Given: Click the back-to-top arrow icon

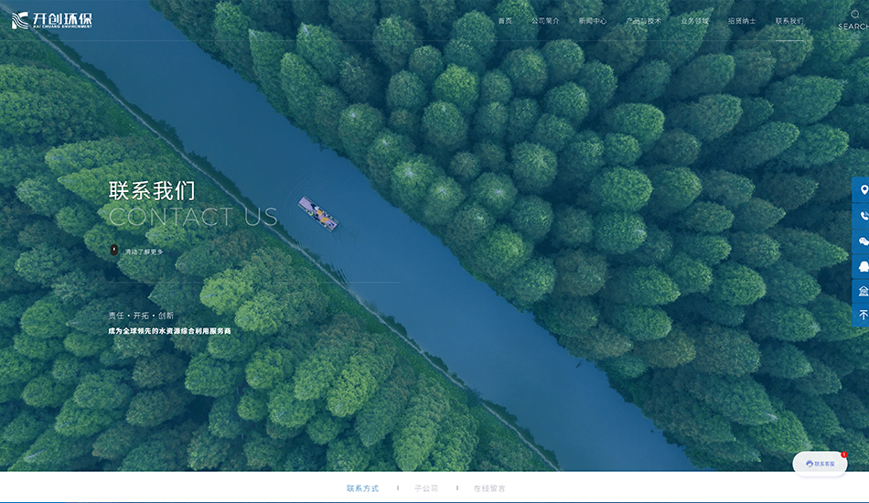Looking at the screenshot, I should click(x=863, y=315).
